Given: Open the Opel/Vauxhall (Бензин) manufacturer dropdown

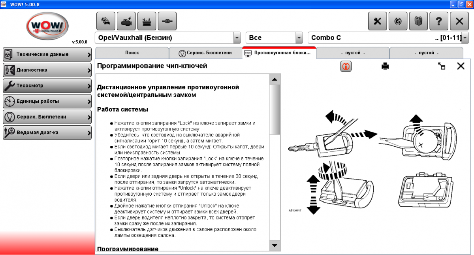Looking at the screenshot, I should point(237,38).
